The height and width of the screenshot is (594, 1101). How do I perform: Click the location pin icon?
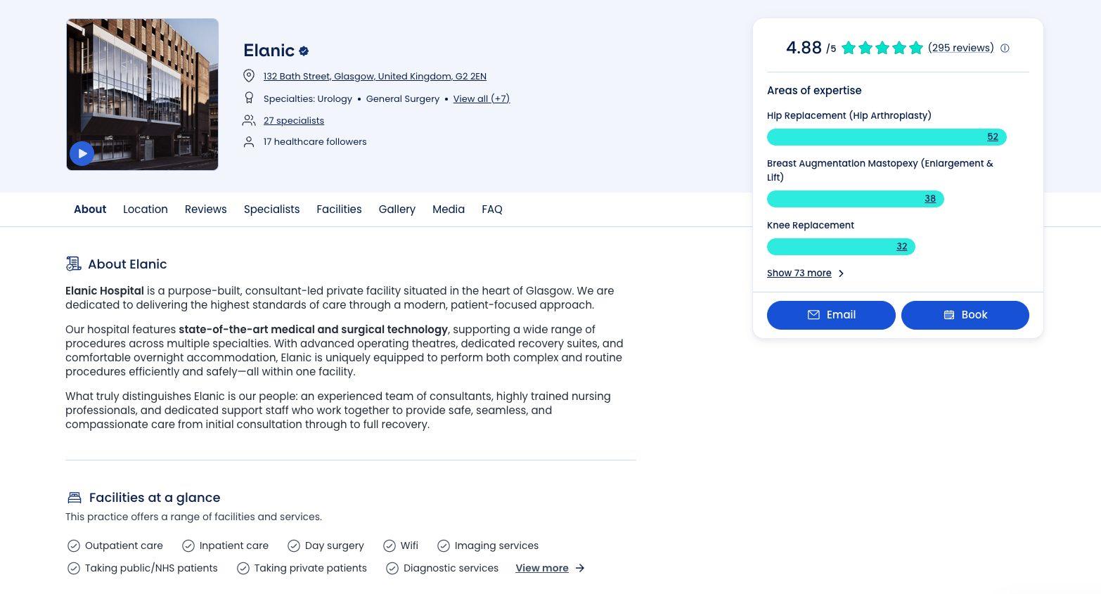[x=249, y=76]
